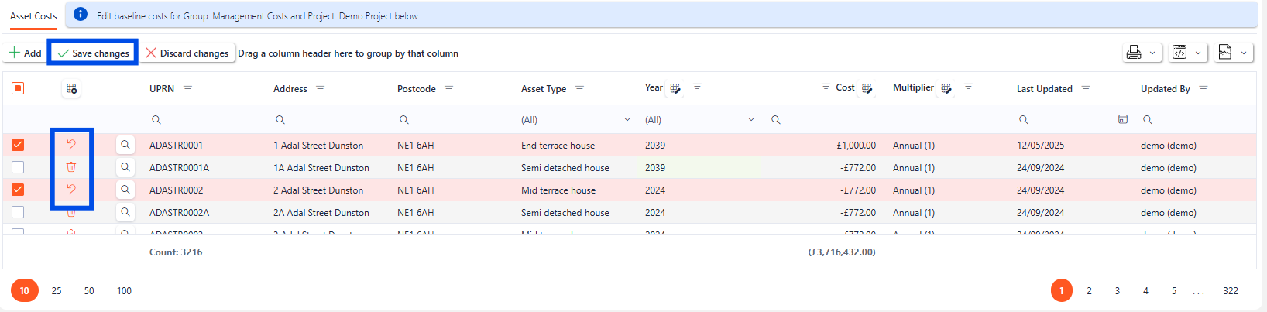
Task: Toggle the select-all header checkbox
Action: coord(18,88)
